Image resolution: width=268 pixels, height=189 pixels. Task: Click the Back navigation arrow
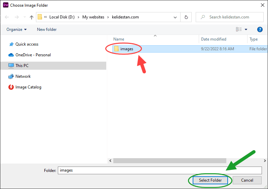(x=7, y=17)
